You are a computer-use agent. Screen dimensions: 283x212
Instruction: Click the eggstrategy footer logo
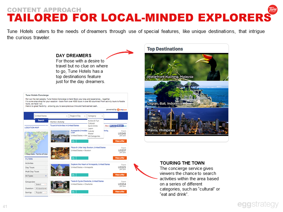(258, 204)
